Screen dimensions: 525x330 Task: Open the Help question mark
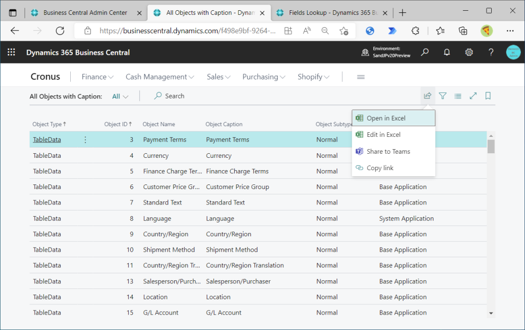tap(491, 52)
